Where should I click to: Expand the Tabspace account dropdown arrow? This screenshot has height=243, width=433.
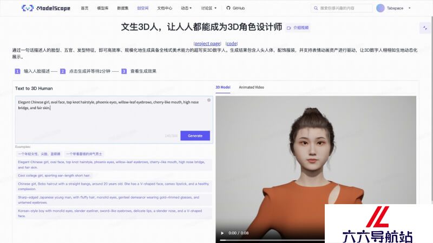pyautogui.click(x=410, y=8)
